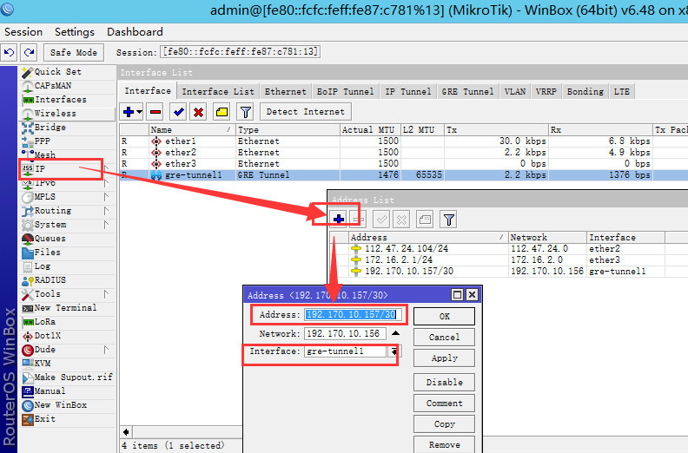Click OK in the Address dialog
Viewport: 688px width, 453px height.
coord(444,316)
